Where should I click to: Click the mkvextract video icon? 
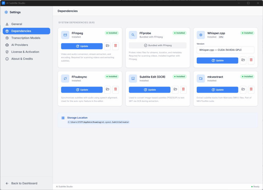[x=201, y=78]
